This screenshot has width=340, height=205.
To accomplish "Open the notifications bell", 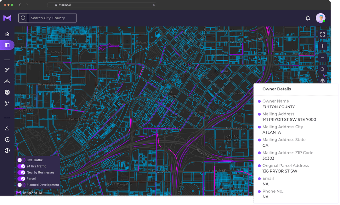I will (x=308, y=18).
